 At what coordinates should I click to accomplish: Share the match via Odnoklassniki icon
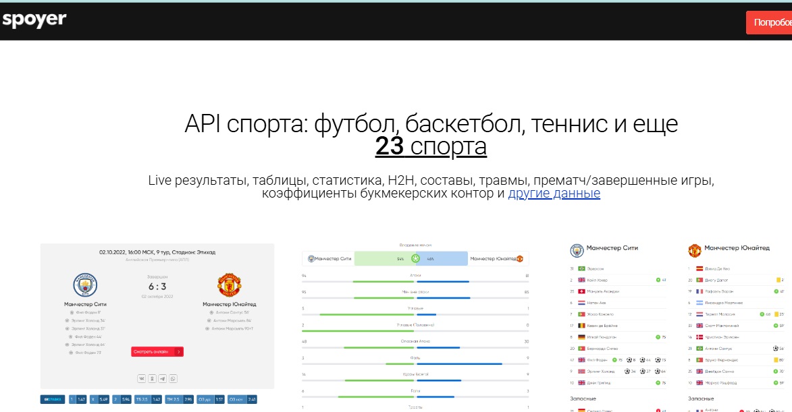click(x=152, y=379)
